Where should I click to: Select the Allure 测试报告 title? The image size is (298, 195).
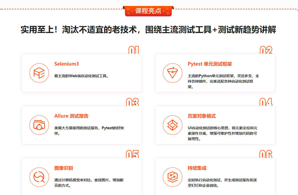[x=71, y=116]
